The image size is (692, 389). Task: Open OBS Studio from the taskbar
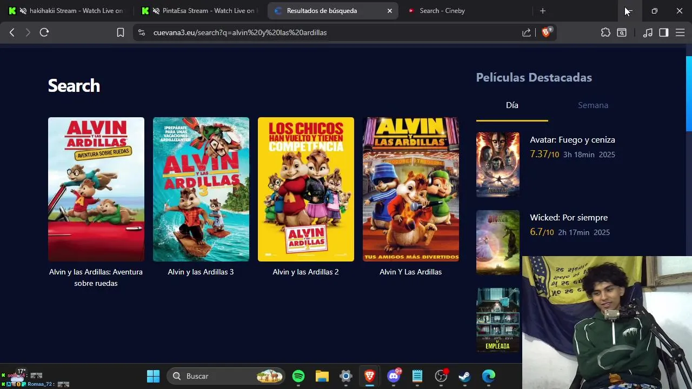click(x=441, y=376)
